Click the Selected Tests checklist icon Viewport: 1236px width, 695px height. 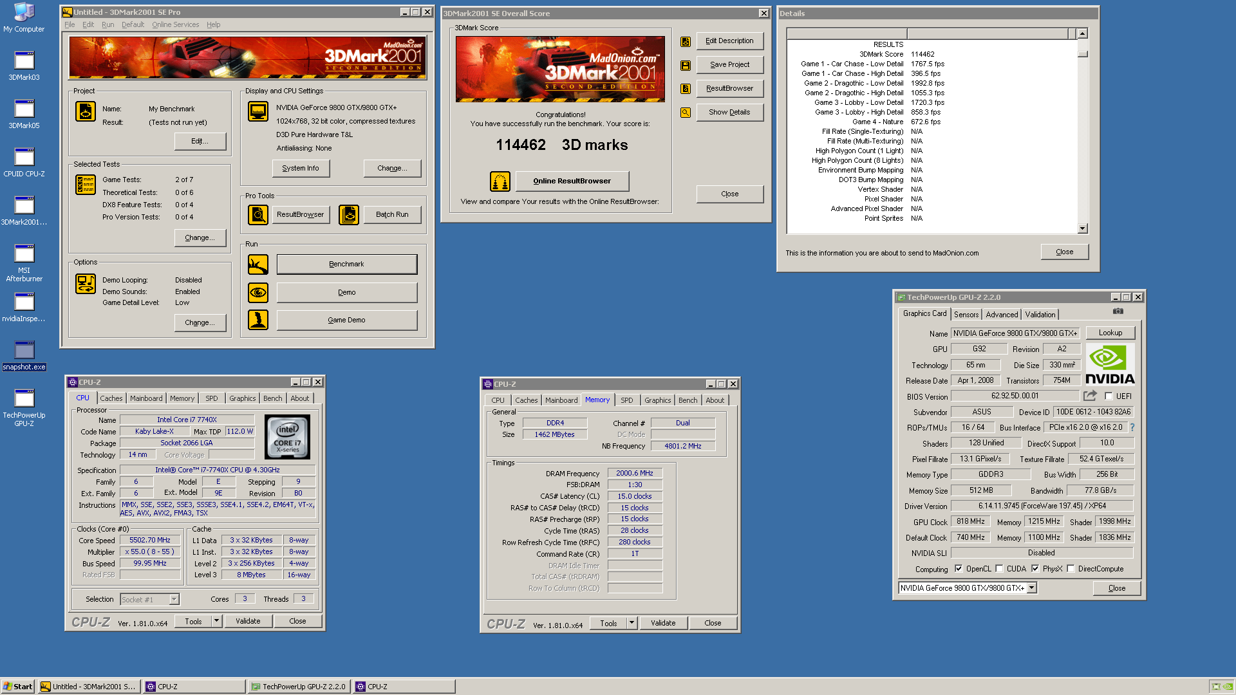pos(86,185)
